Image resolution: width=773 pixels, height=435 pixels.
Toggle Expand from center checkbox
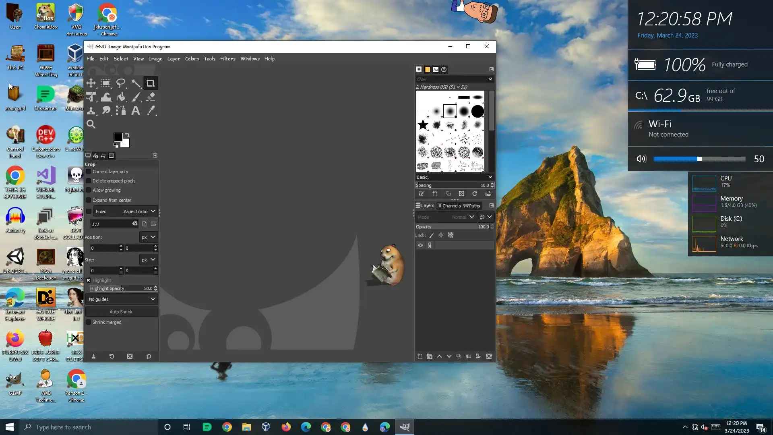(89, 200)
